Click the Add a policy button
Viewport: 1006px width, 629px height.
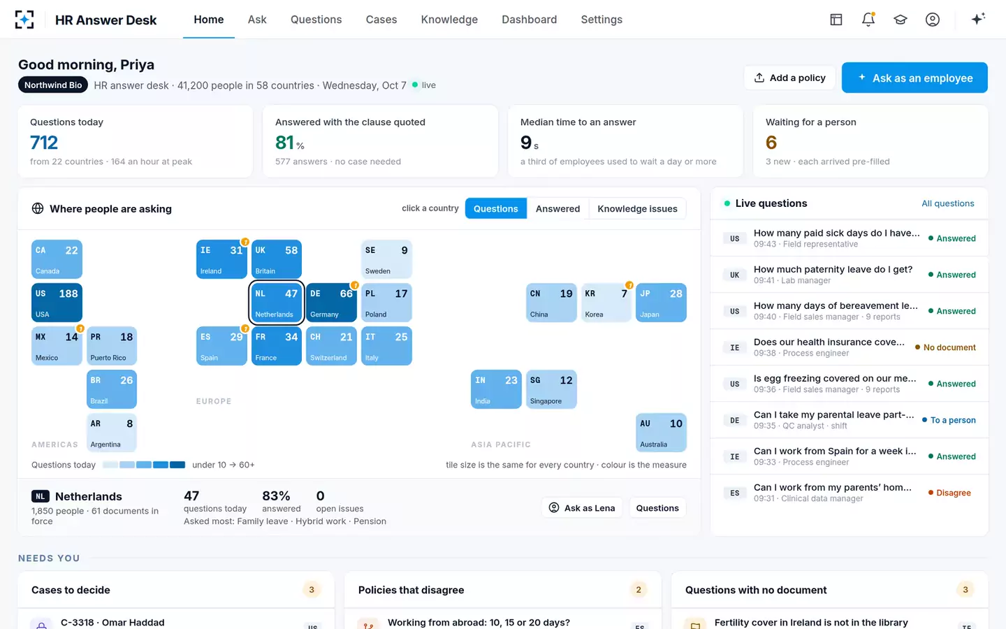790,78
